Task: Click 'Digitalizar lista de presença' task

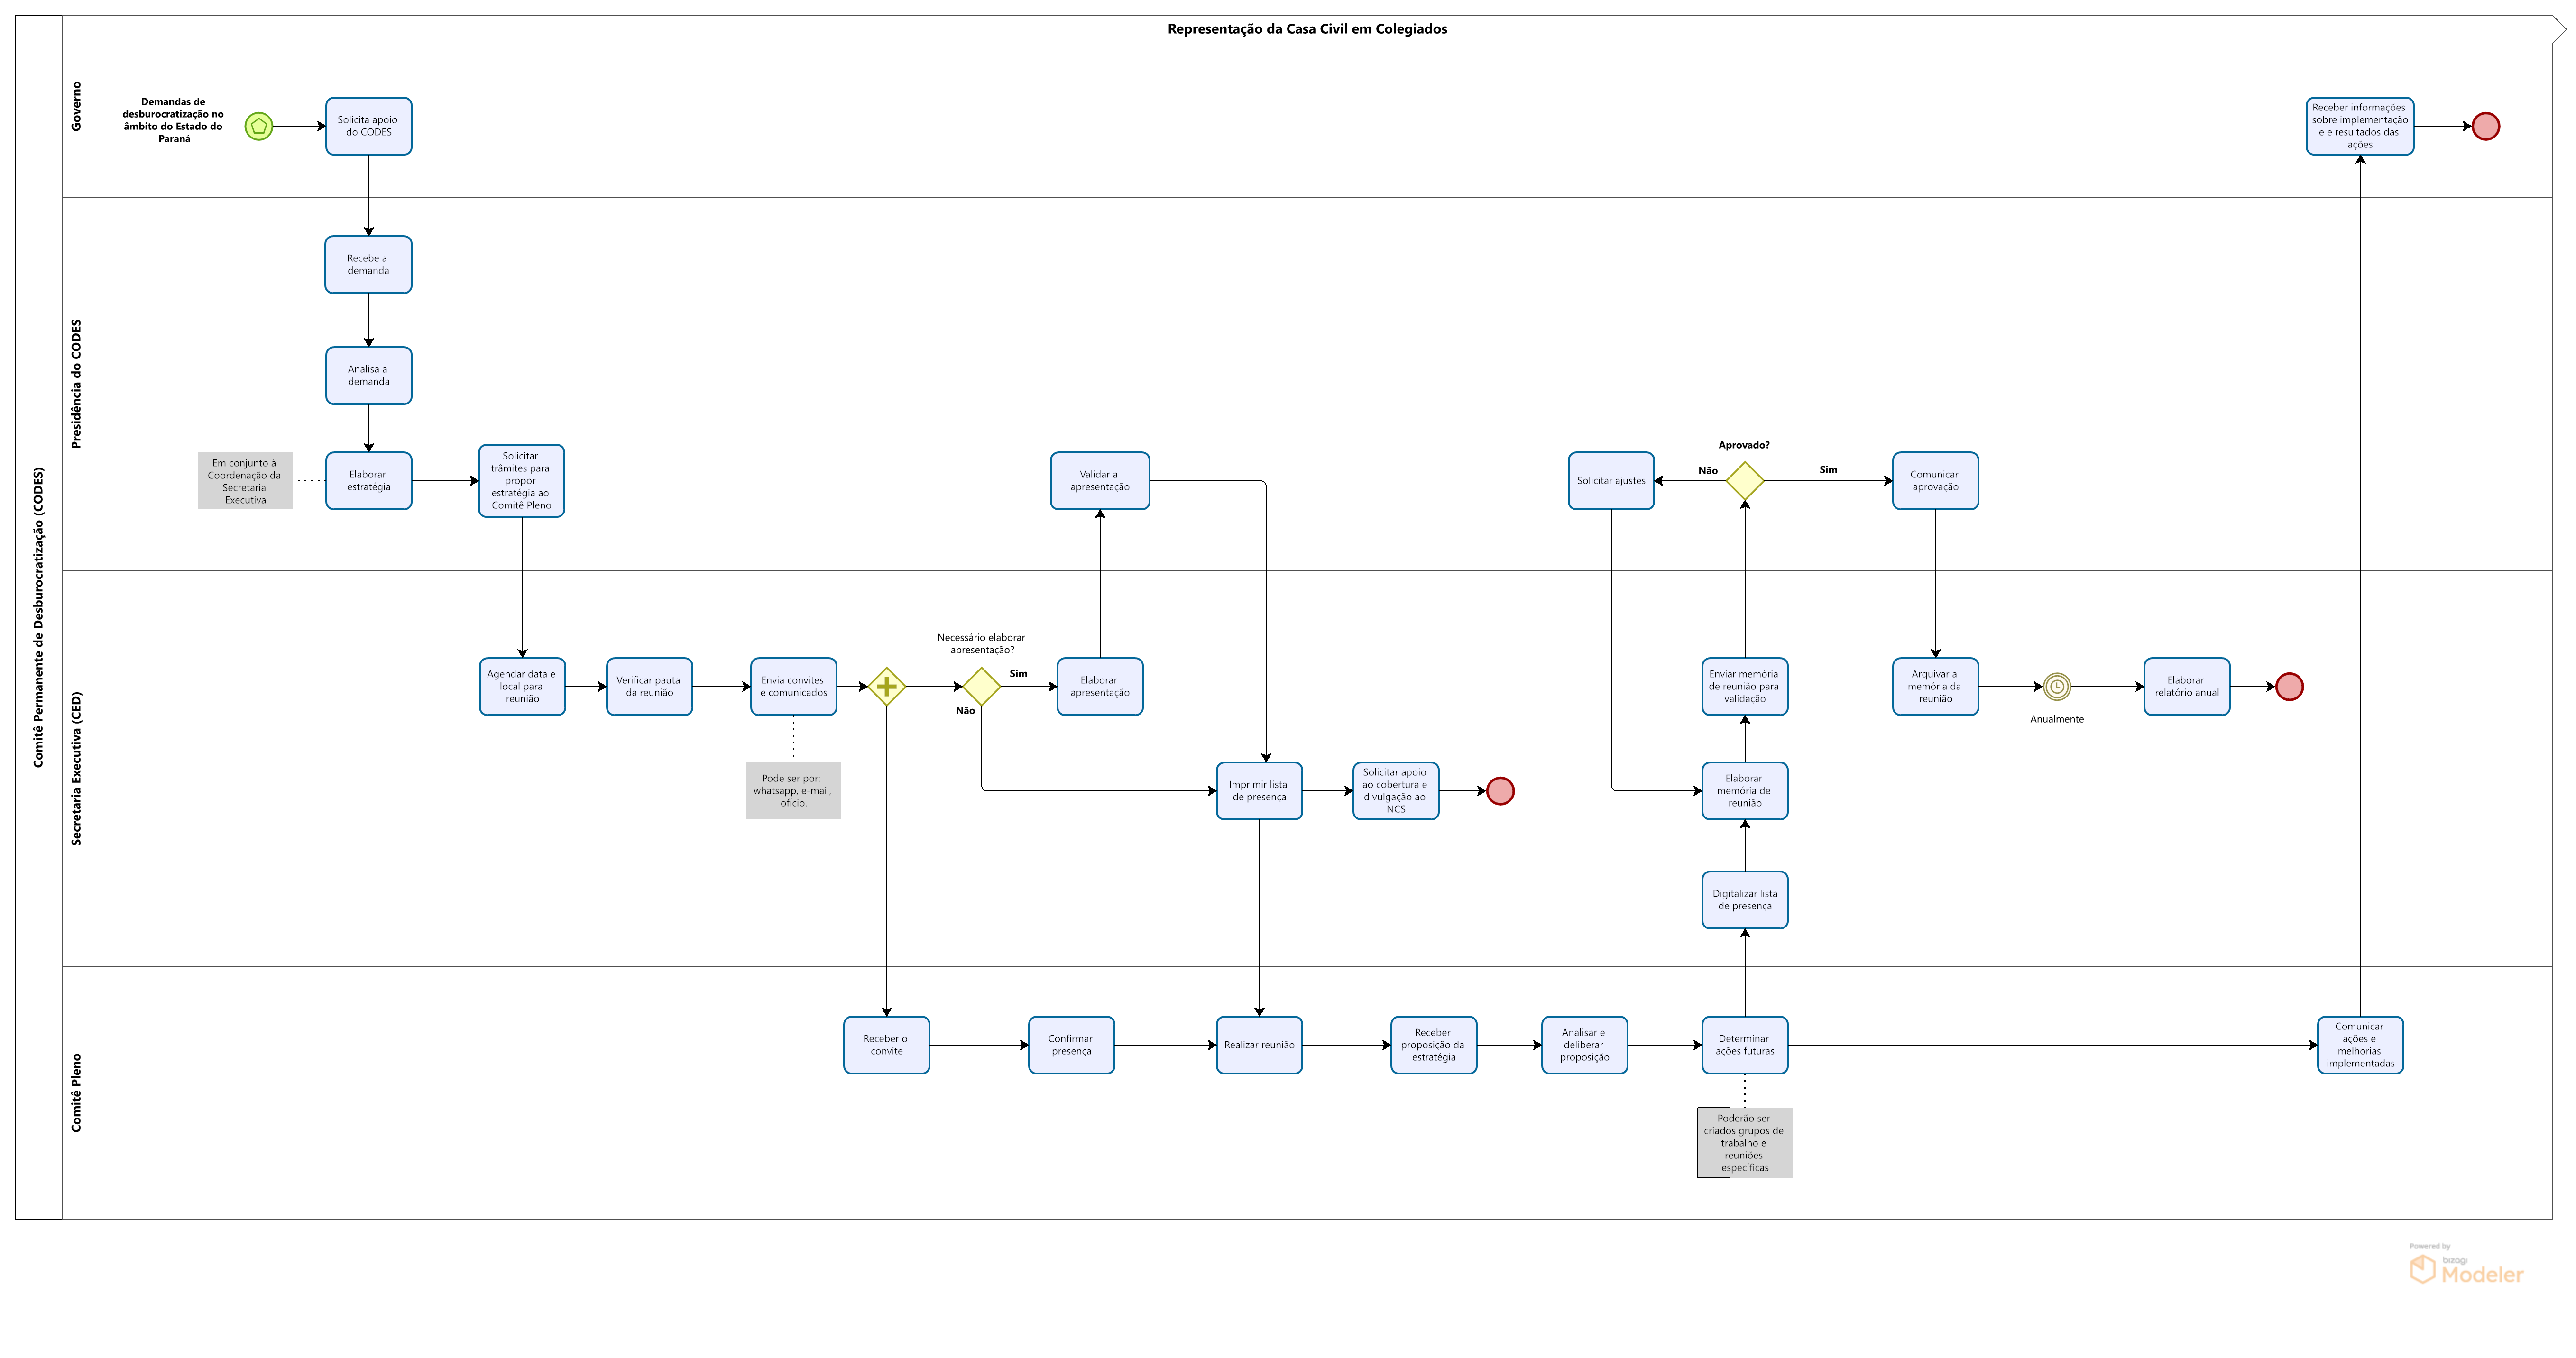Action: [1745, 900]
